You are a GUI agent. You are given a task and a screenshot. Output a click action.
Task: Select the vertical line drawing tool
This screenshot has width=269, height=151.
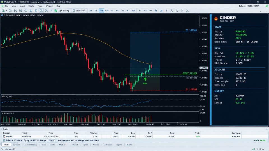click(166, 11)
